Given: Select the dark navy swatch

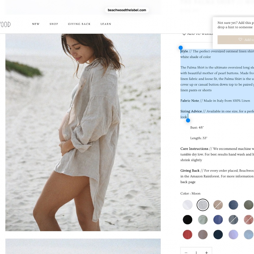Looking at the screenshot, I should click(218, 234).
